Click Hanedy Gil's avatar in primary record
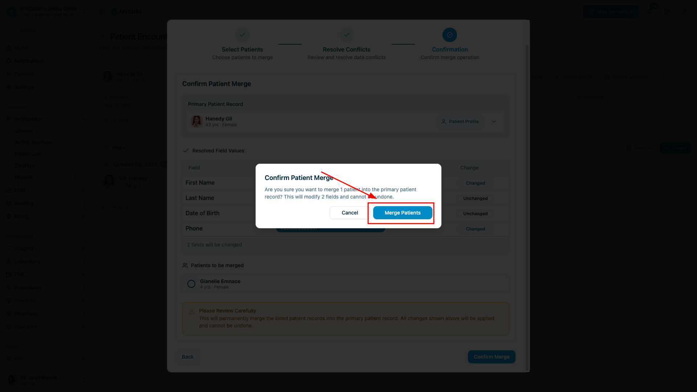Image resolution: width=697 pixels, height=392 pixels. pyautogui.click(x=197, y=122)
